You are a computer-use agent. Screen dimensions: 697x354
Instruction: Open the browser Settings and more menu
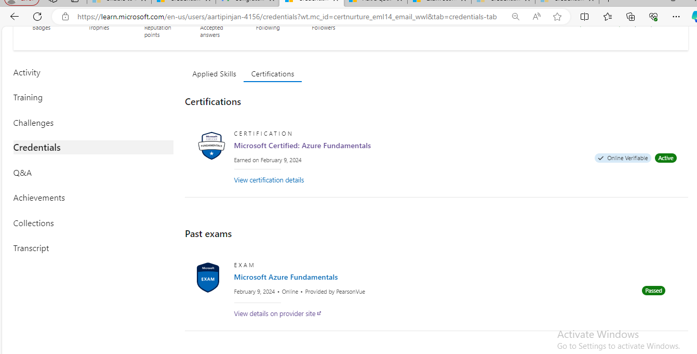(x=676, y=16)
